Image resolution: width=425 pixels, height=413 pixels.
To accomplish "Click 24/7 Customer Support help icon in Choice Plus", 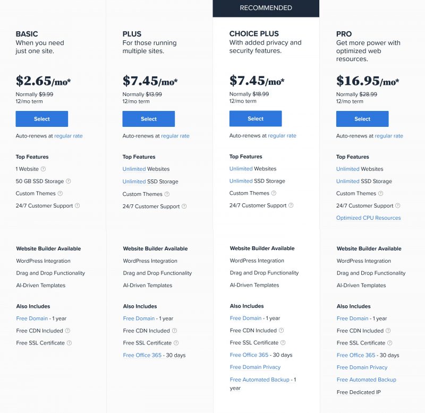I will click(291, 205).
